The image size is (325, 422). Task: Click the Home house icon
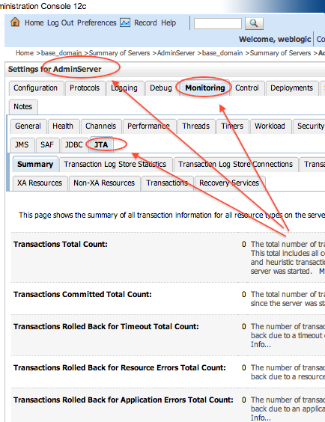(x=15, y=22)
